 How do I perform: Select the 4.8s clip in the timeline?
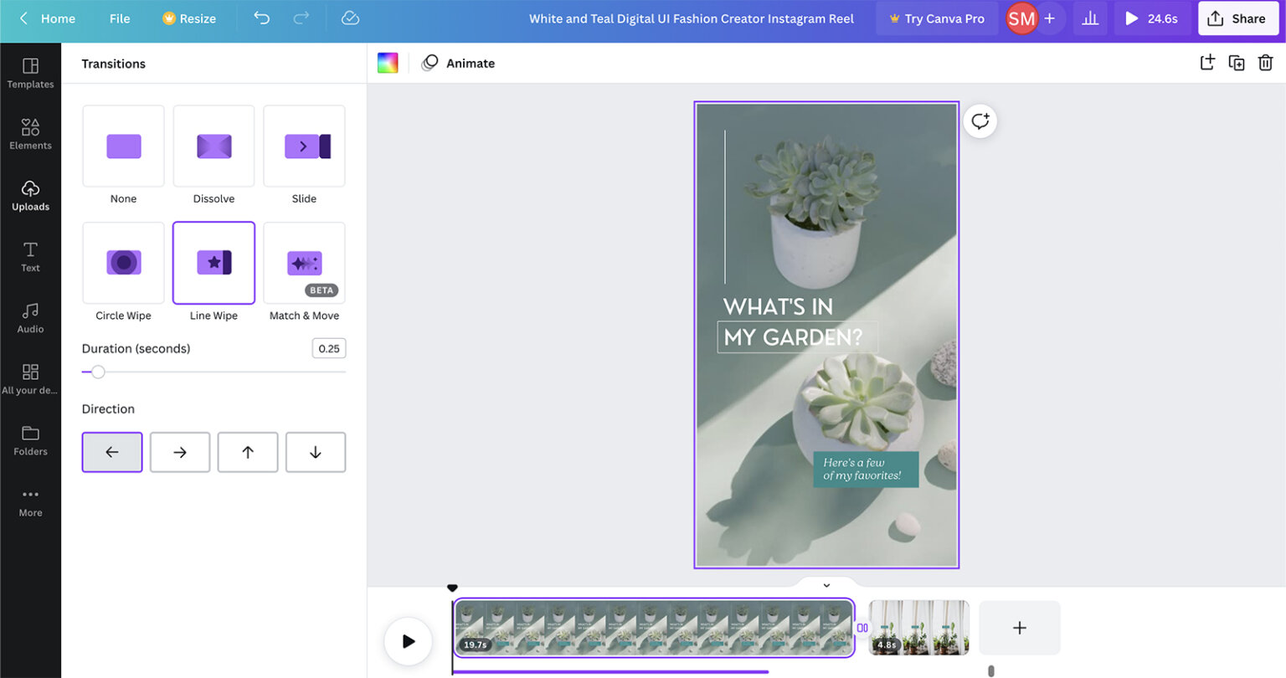click(918, 626)
